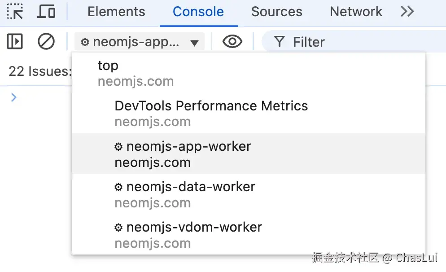Toggle the device toolbar icon

46,11
